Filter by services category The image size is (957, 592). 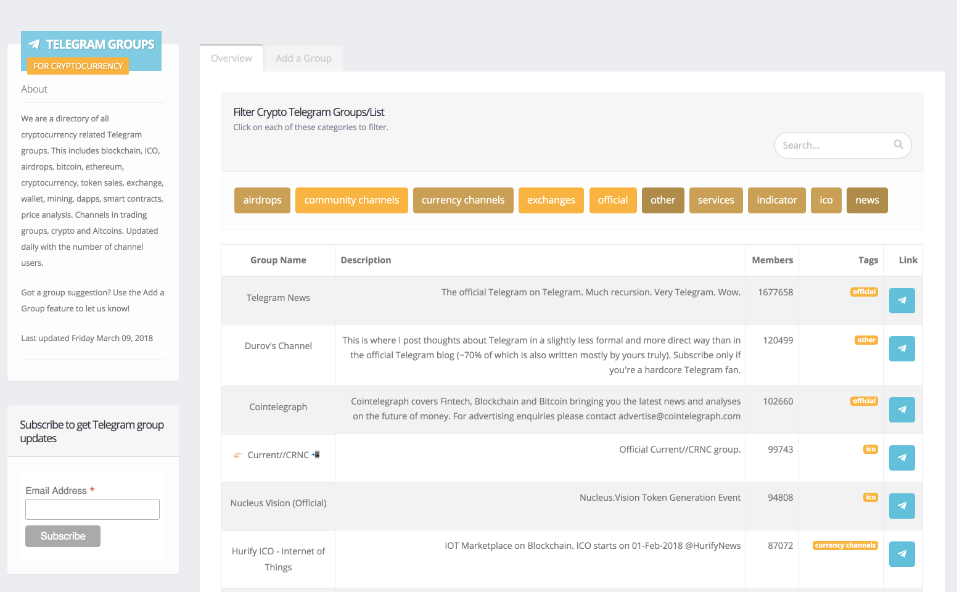716,200
